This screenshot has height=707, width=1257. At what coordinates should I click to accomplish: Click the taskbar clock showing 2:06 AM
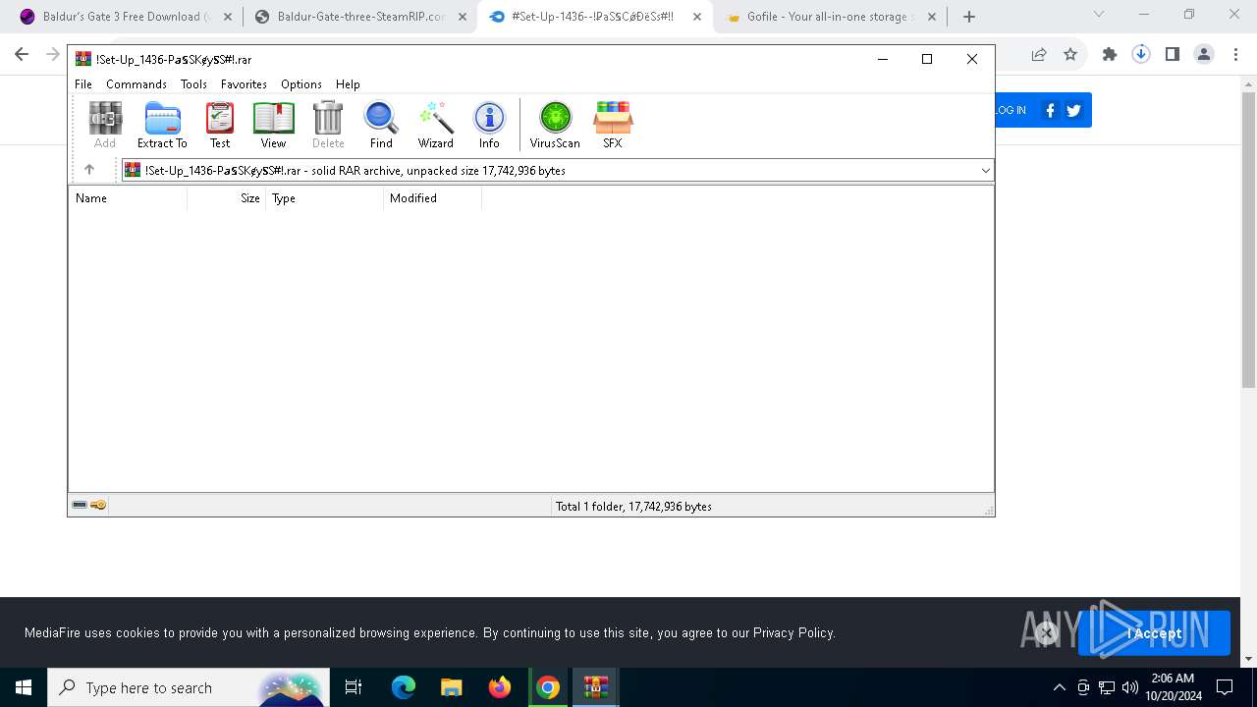click(x=1173, y=687)
